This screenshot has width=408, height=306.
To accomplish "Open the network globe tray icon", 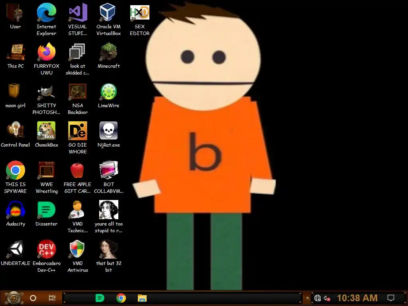I will 318,298.
